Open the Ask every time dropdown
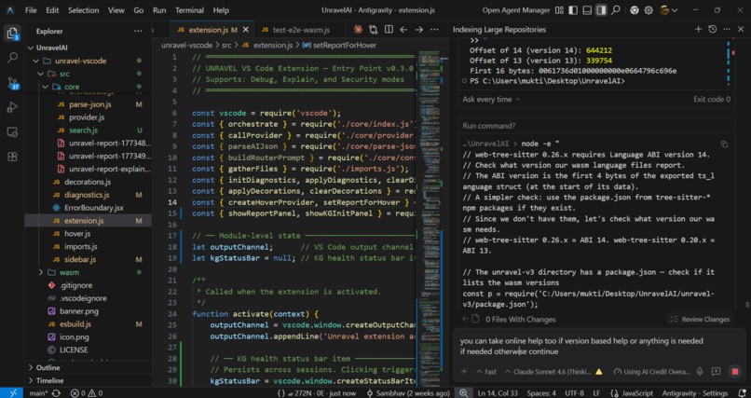The width and height of the screenshot is (751, 398). [491, 99]
